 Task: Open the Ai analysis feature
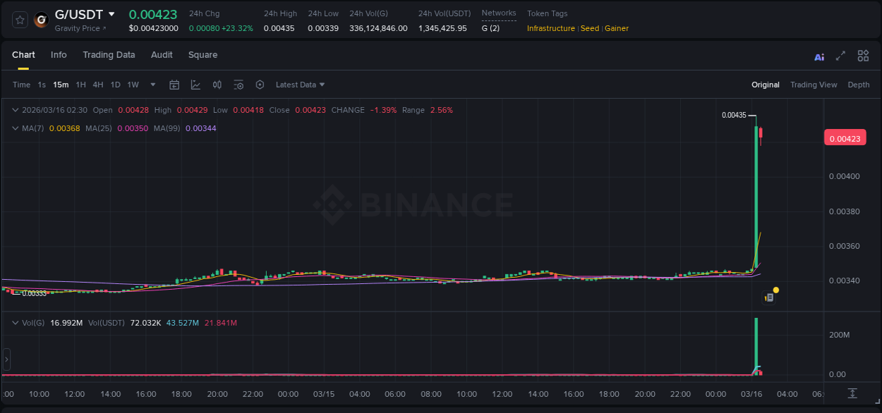click(819, 55)
